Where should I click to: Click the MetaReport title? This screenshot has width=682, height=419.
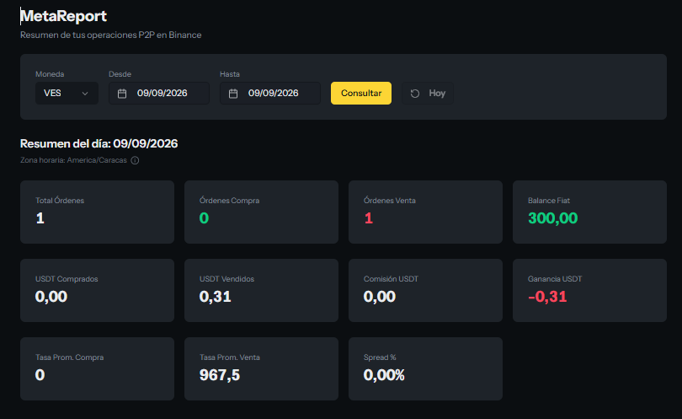click(63, 16)
